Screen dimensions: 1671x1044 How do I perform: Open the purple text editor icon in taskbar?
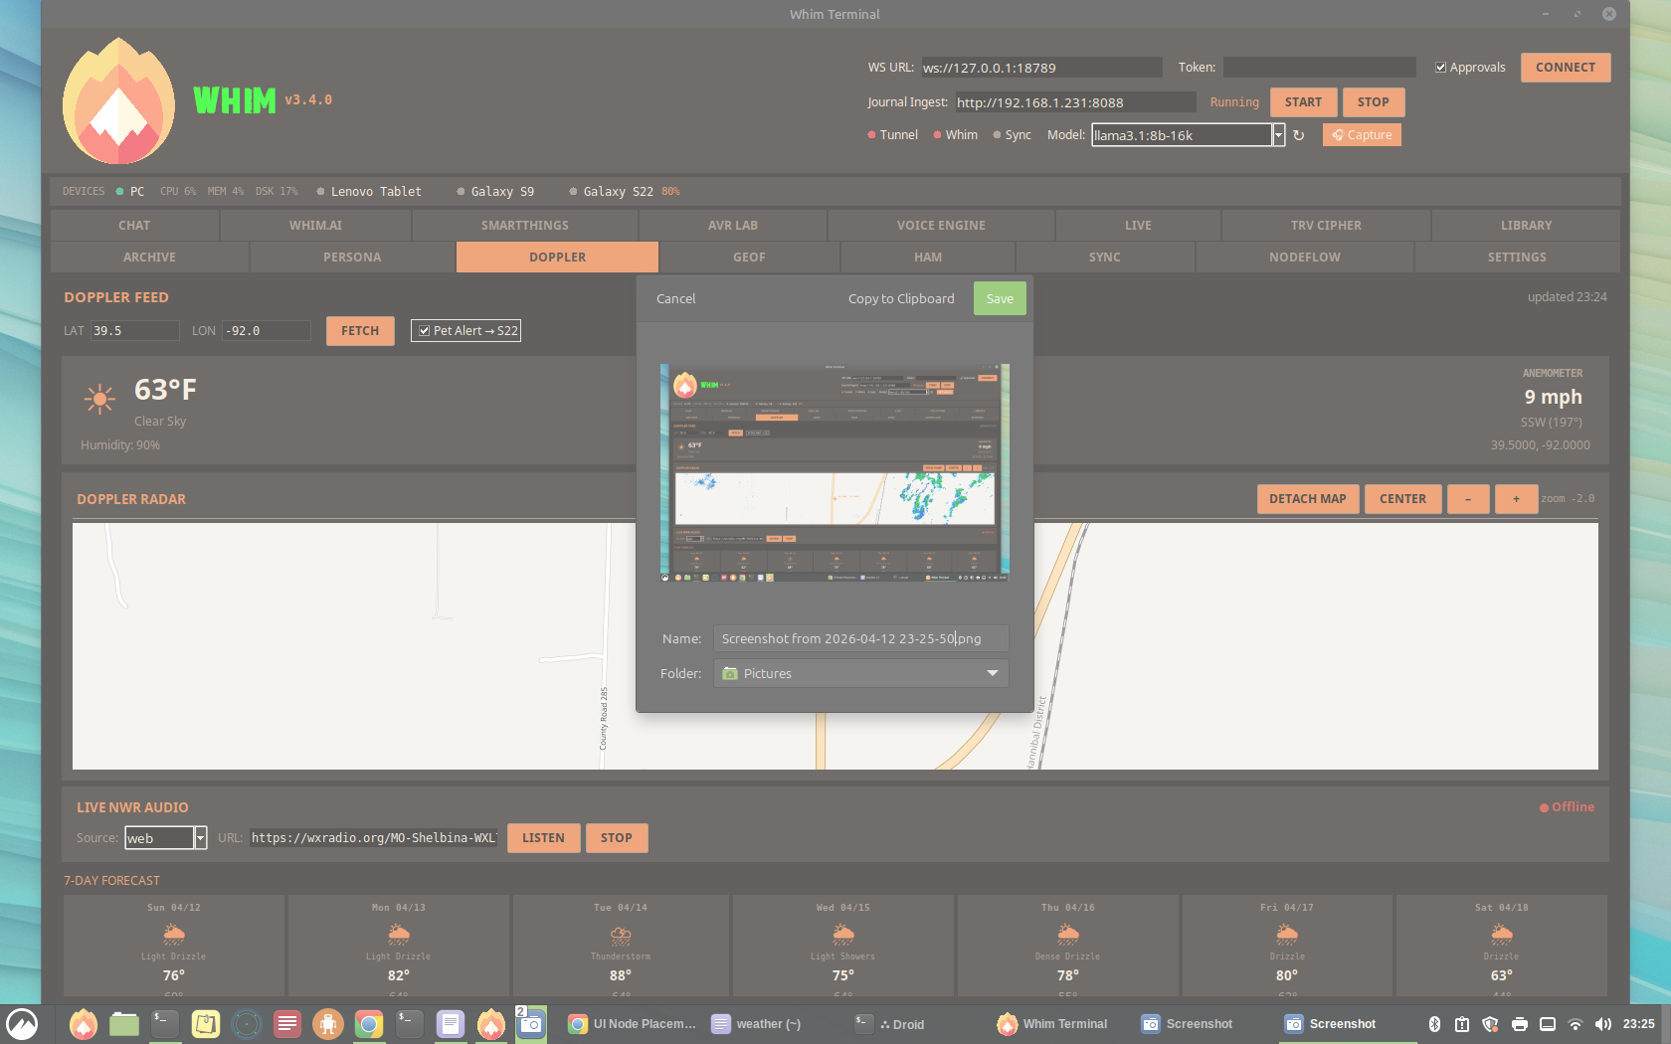[451, 1023]
